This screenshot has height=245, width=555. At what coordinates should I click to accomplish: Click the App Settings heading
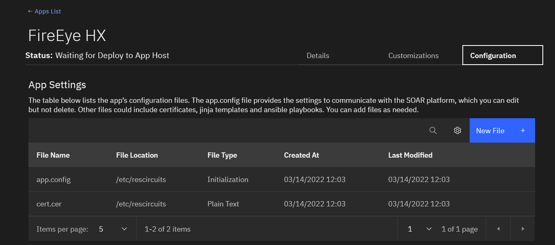click(x=57, y=85)
